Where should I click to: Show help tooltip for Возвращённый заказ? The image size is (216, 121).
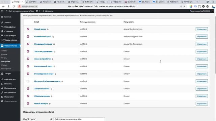55,74
